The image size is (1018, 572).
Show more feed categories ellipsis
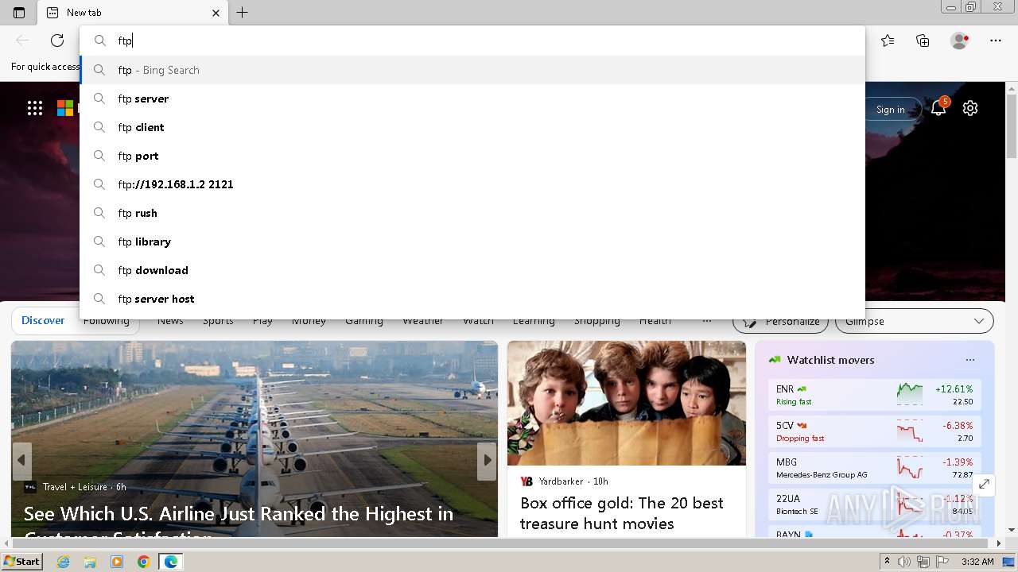click(706, 321)
